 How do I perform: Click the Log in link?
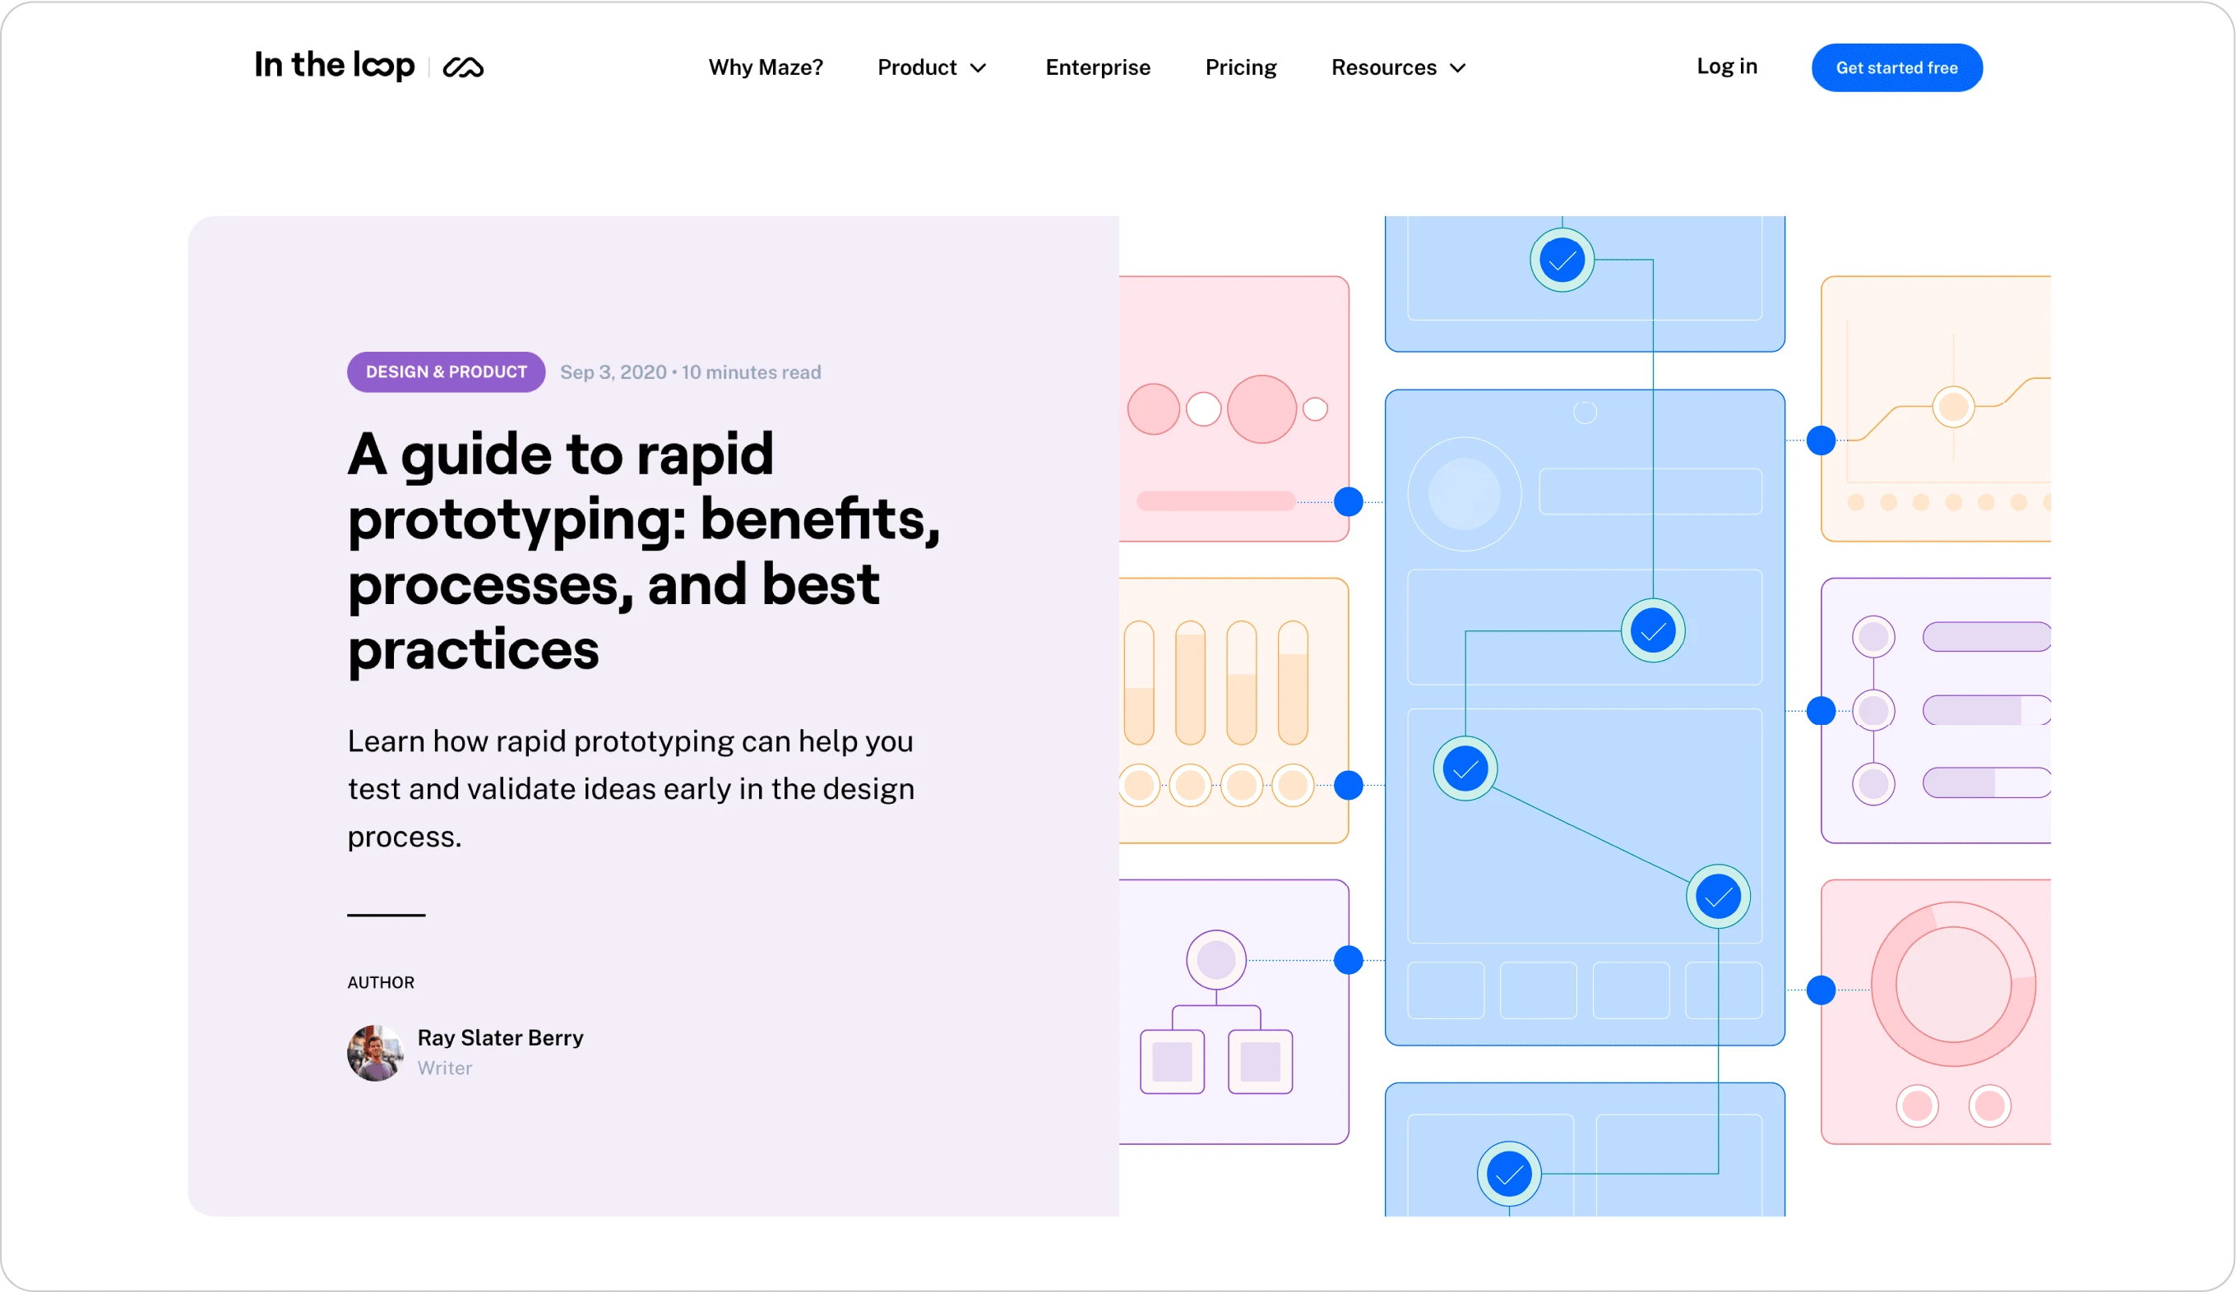1728,66
